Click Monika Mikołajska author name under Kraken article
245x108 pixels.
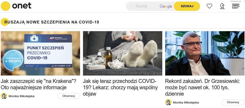pyautogui.click(x=21, y=96)
